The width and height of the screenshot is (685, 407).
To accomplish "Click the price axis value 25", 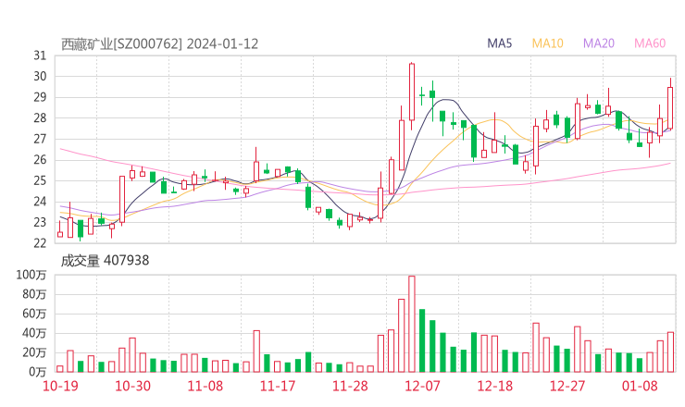I will tap(40, 180).
